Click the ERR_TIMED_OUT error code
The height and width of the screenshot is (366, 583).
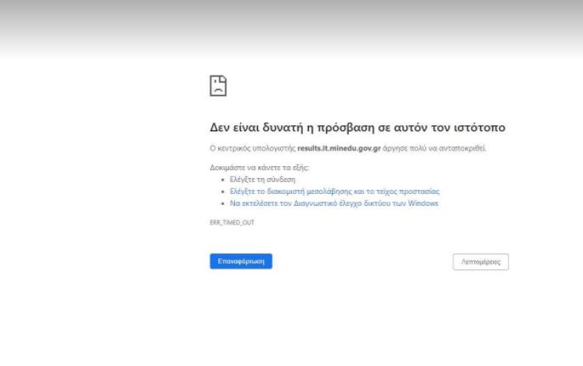pyautogui.click(x=232, y=222)
